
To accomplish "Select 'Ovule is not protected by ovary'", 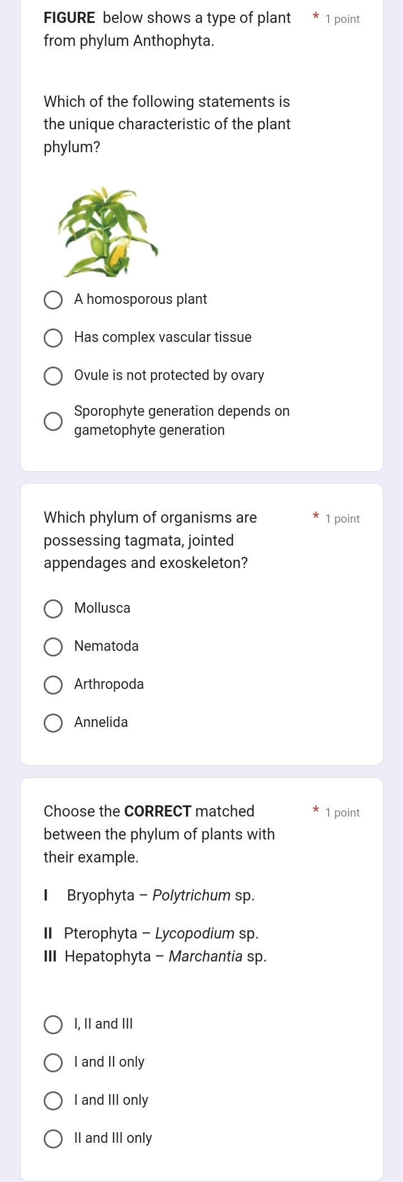I will point(53,376).
